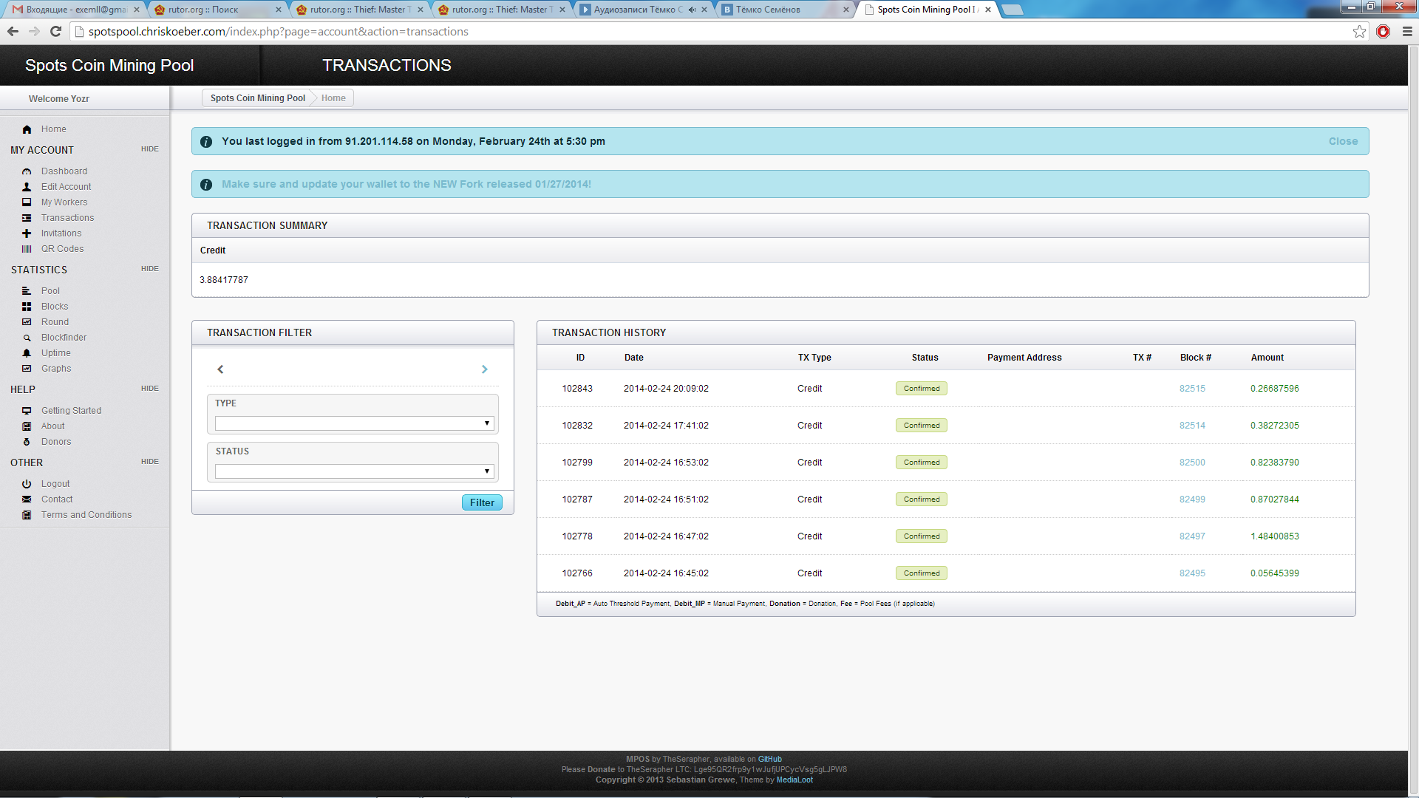Click the Logout power icon
Screen dimensions: 1419x798
coord(27,484)
